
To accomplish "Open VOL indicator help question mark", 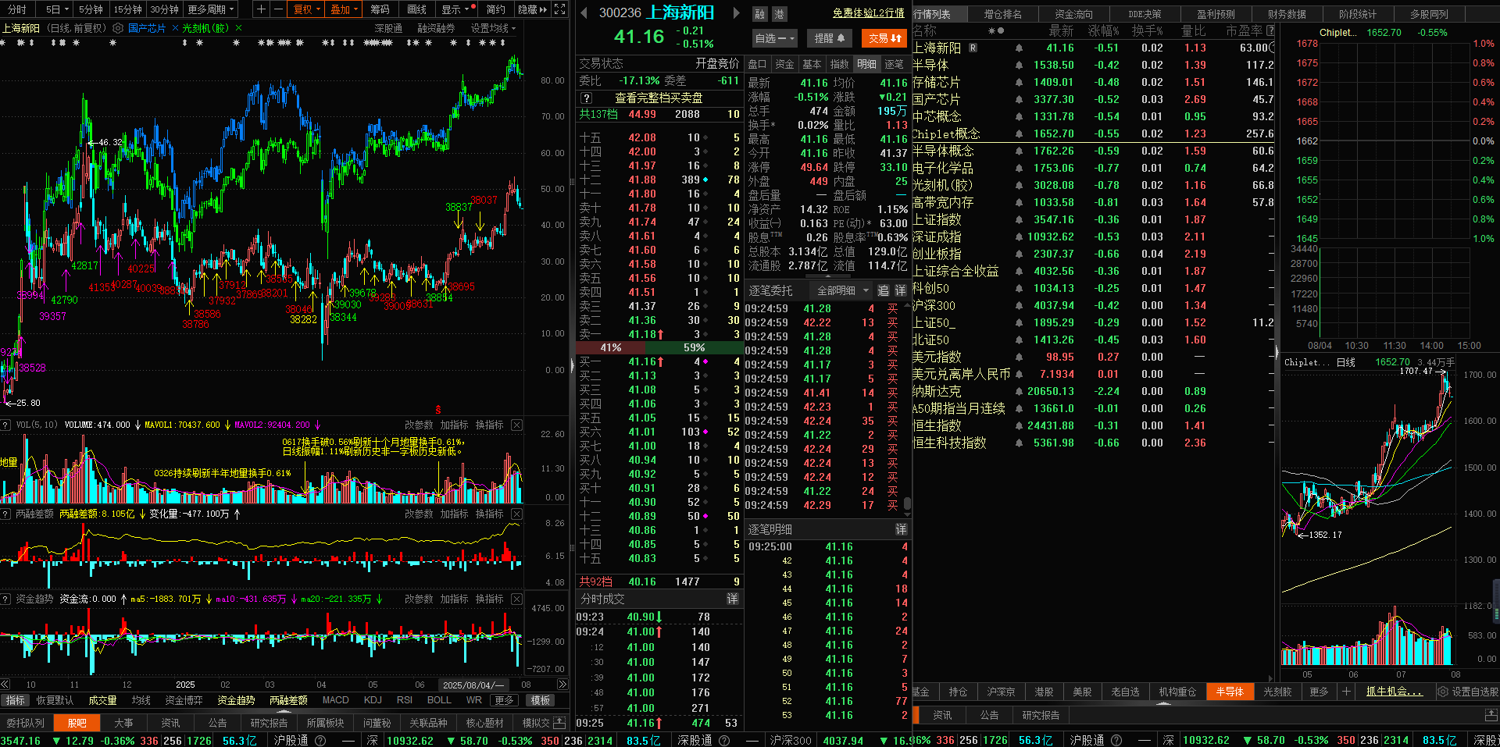I will (5, 425).
